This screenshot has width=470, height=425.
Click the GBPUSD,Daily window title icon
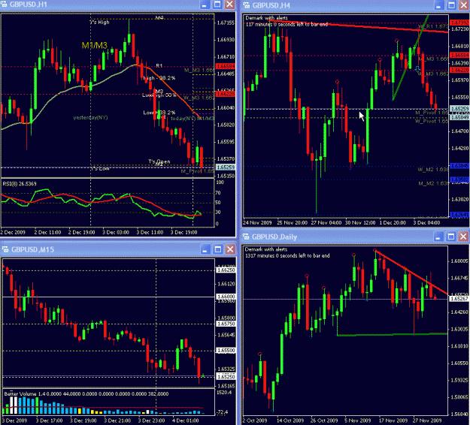(x=246, y=237)
